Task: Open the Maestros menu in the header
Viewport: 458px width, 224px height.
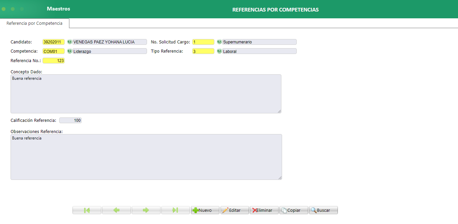Action: (x=59, y=9)
